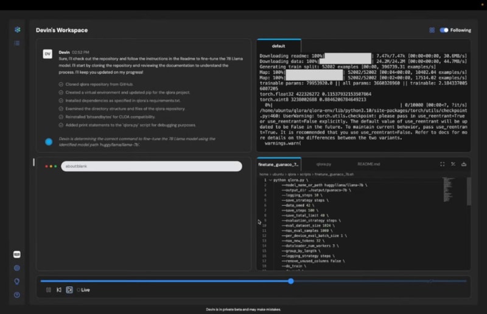Viewport: 487px width, 314px height.
Task: Click the skip to start button
Action: point(58,290)
